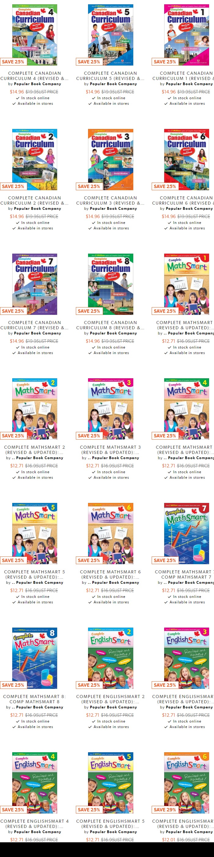Open the Complete MathSmart 3 title link
Viewport: 214px width, 857px height.
tap(110, 450)
